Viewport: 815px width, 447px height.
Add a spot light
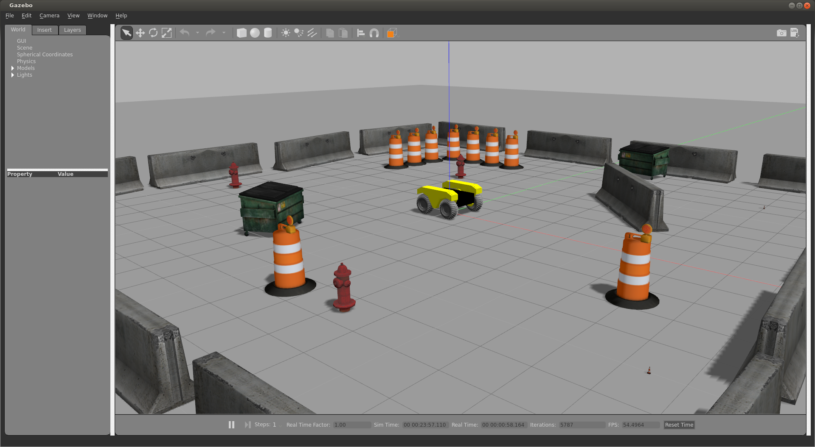(x=299, y=33)
